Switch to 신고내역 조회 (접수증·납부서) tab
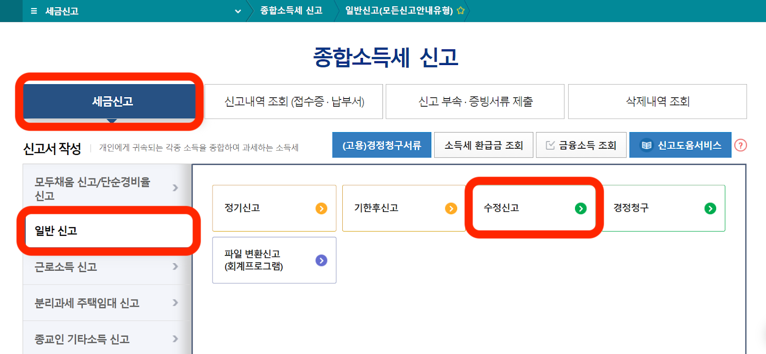 point(294,101)
